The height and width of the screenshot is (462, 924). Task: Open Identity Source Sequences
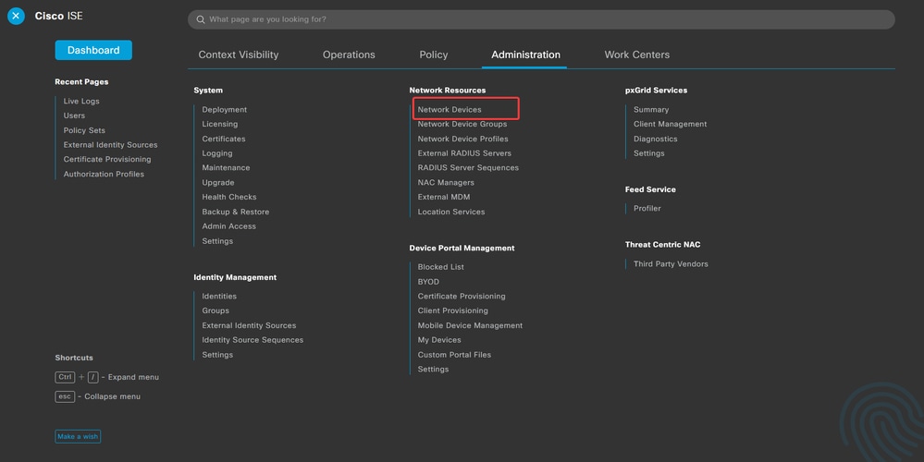click(x=253, y=340)
